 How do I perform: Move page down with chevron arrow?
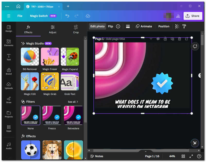click(x=151, y=39)
